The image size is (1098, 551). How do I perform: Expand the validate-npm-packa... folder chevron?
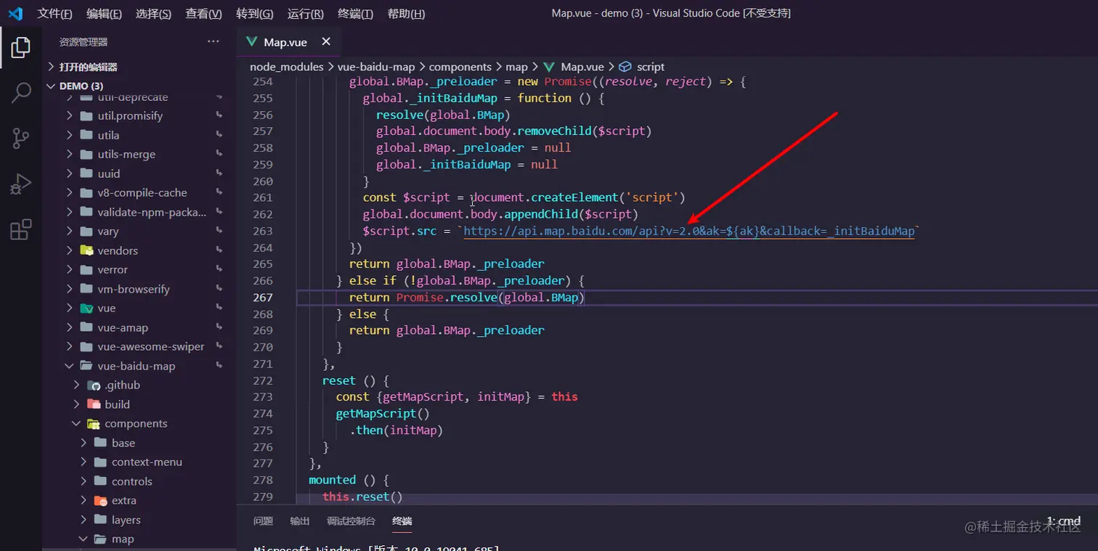coord(70,212)
